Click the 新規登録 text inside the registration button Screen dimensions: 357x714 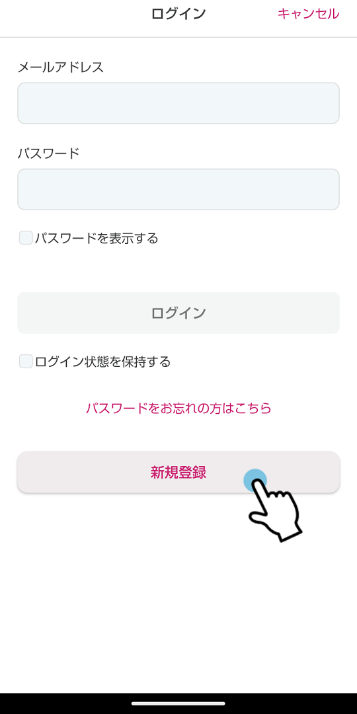(x=178, y=473)
